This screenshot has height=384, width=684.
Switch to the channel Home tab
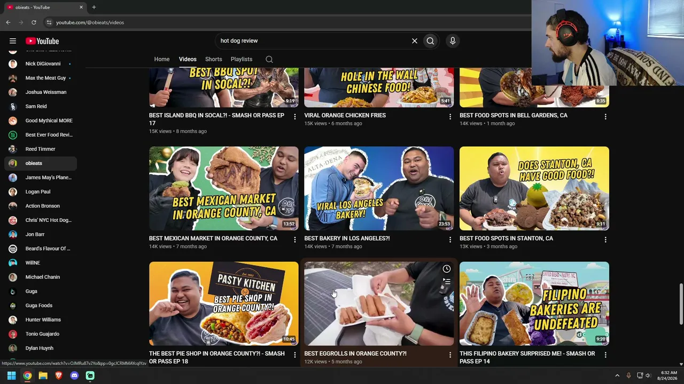162,59
